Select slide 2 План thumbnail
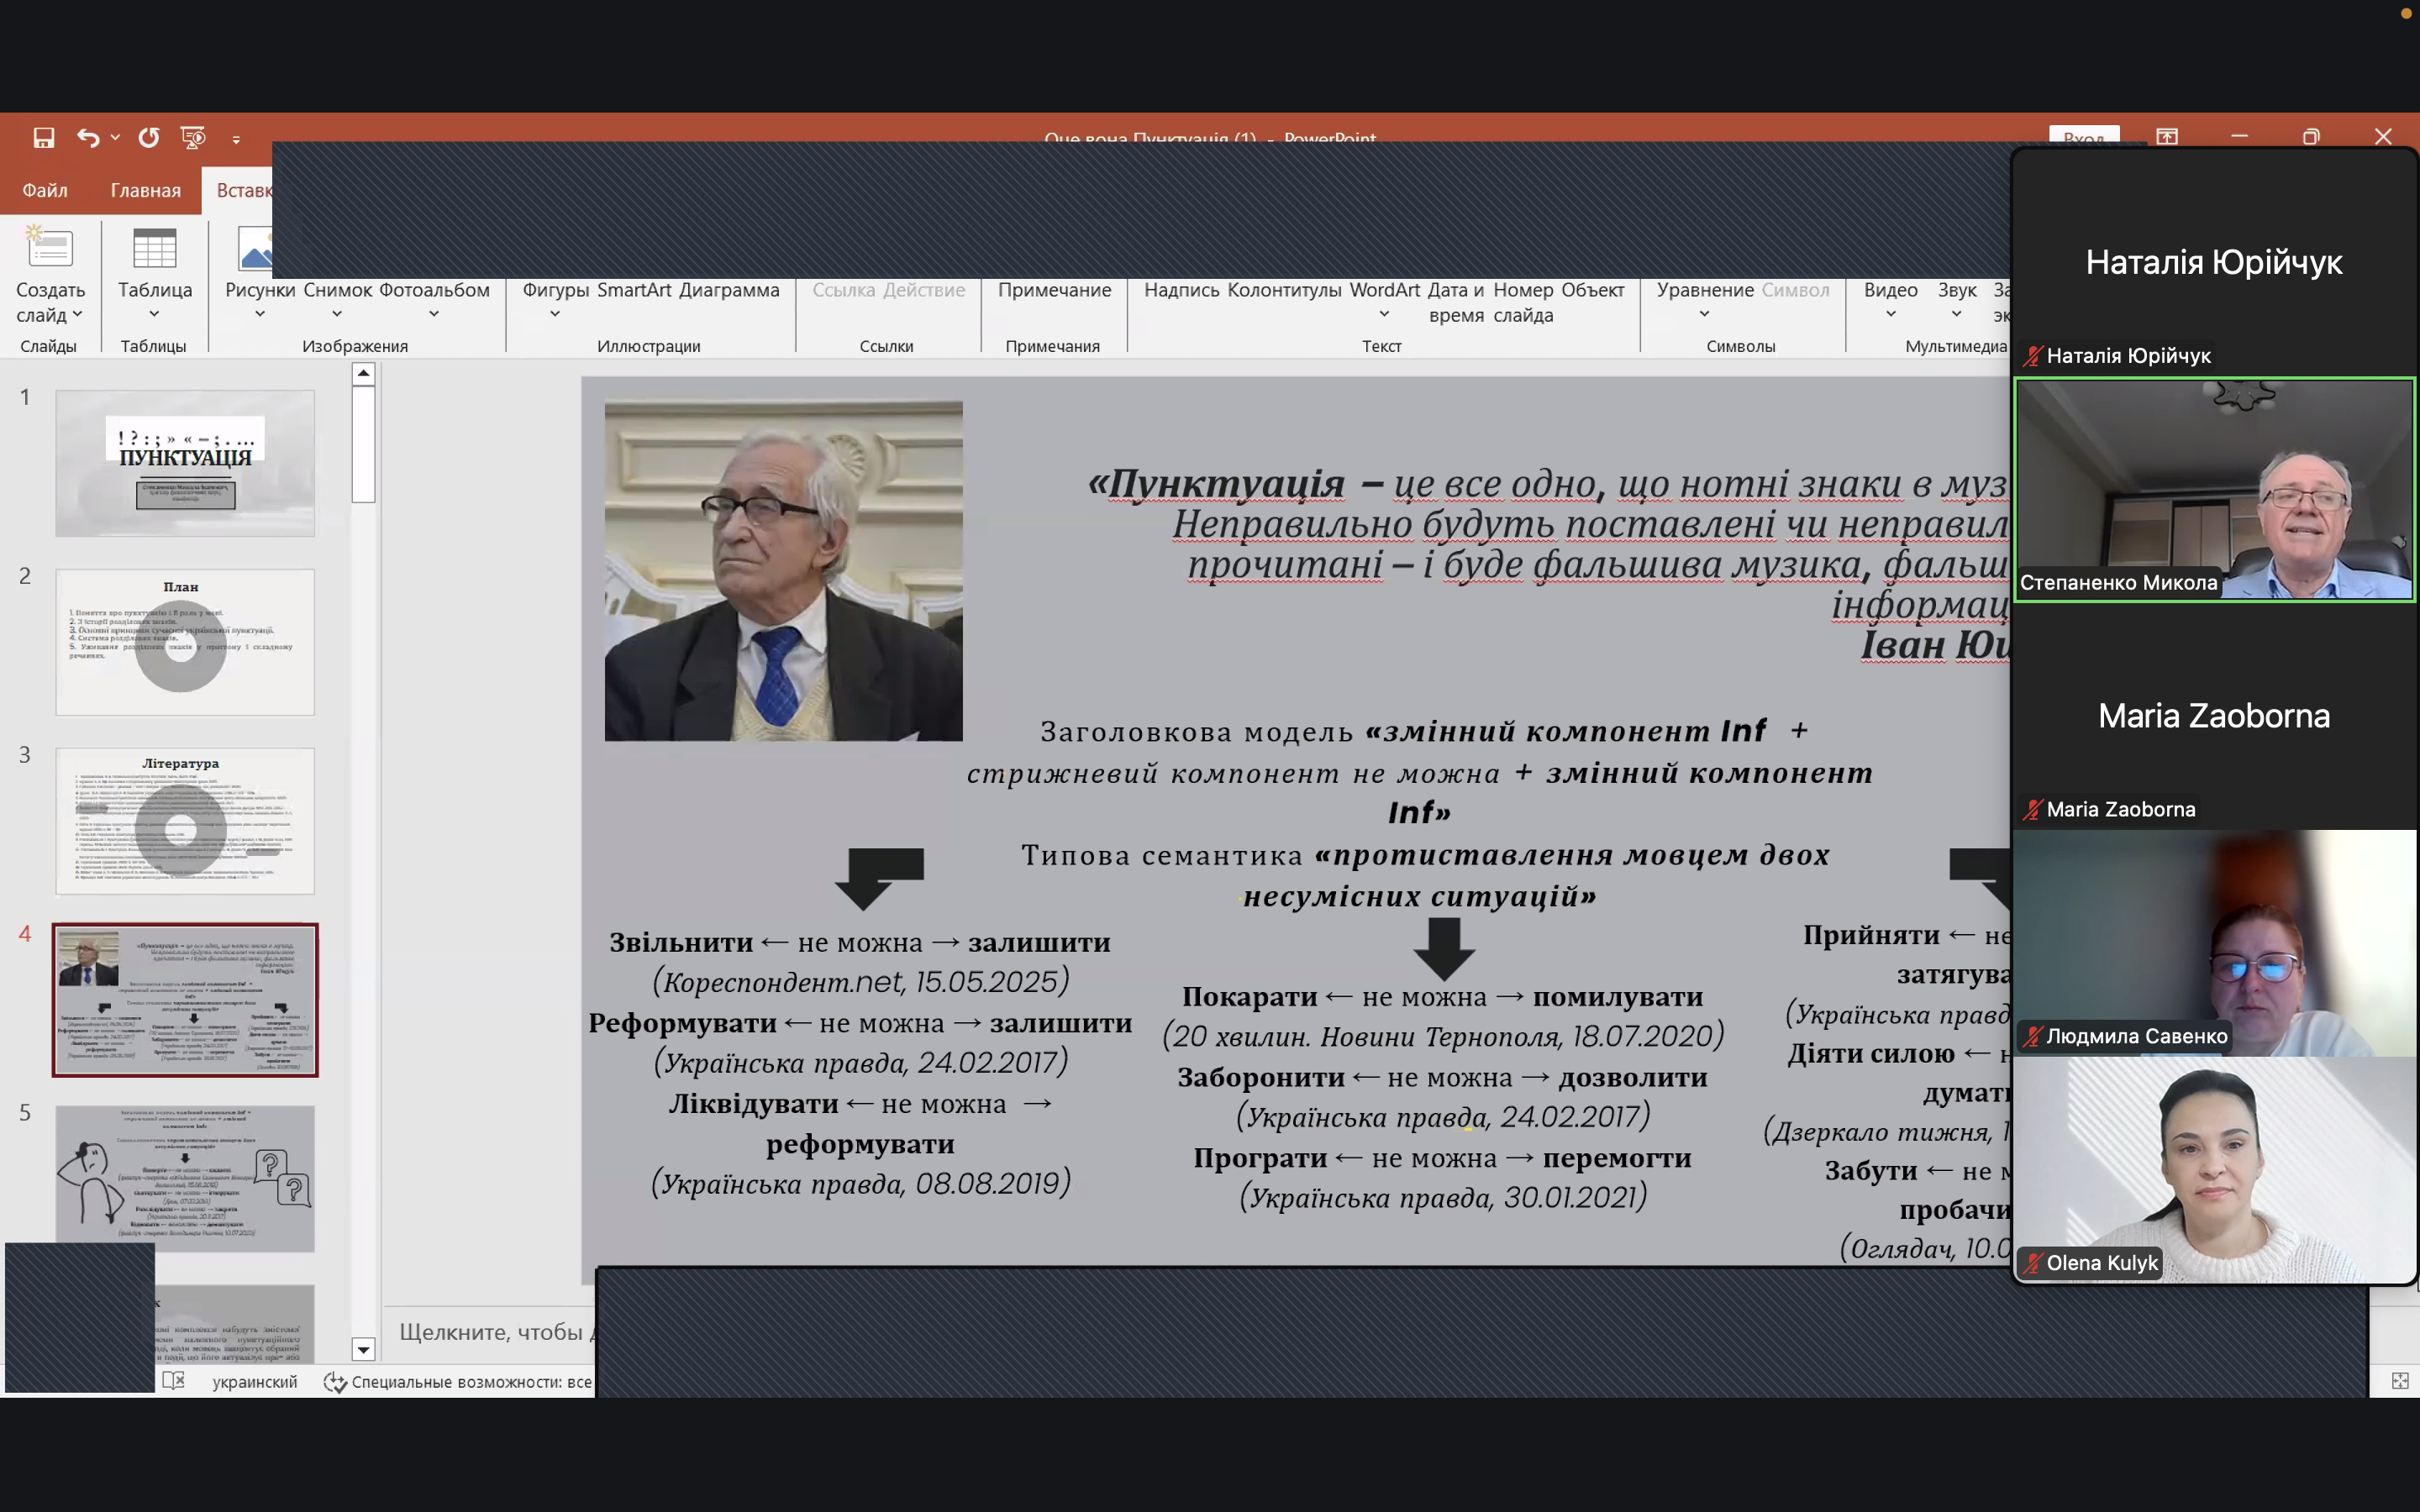2420x1512 pixels. coord(185,642)
